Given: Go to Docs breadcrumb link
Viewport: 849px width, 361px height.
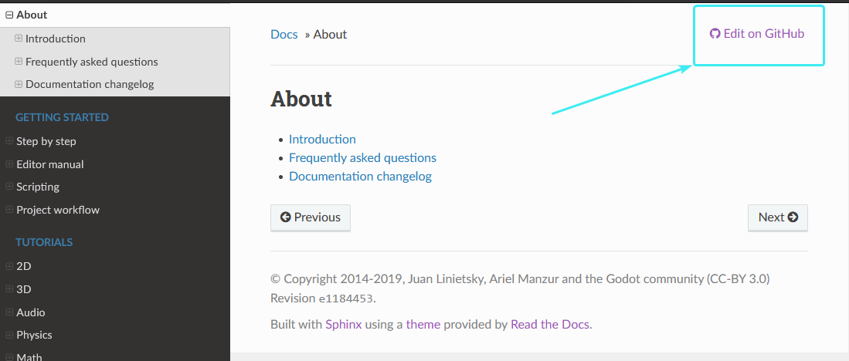Looking at the screenshot, I should 284,35.
